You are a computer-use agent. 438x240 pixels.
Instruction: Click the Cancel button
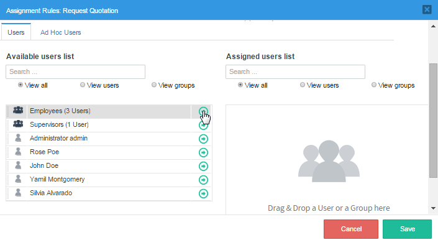tap(351, 229)
